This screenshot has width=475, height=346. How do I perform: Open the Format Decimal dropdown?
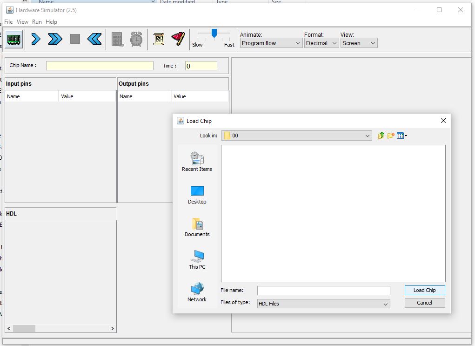point(321,43)
